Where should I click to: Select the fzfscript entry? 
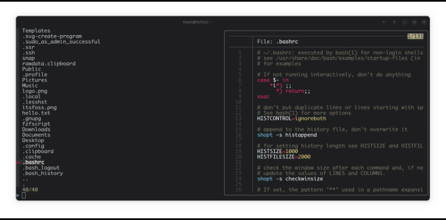pos(36,124)
